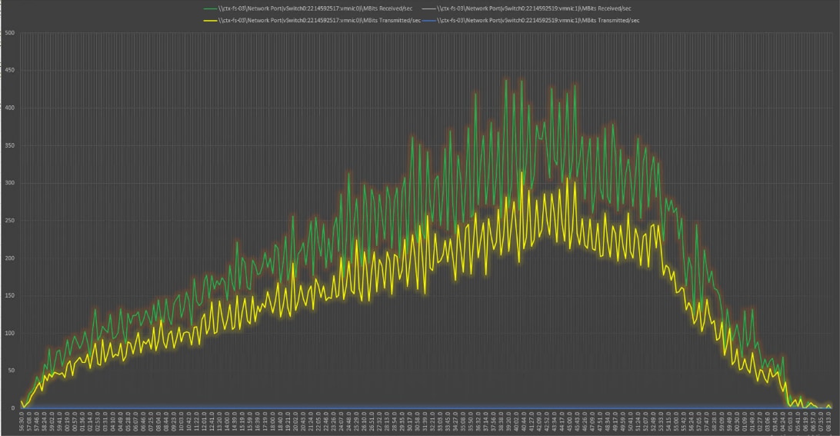The height and width of the screenshot is (436, 840).
Task: Click the 450 label on the vertical axis
Action: click(10, 71)
